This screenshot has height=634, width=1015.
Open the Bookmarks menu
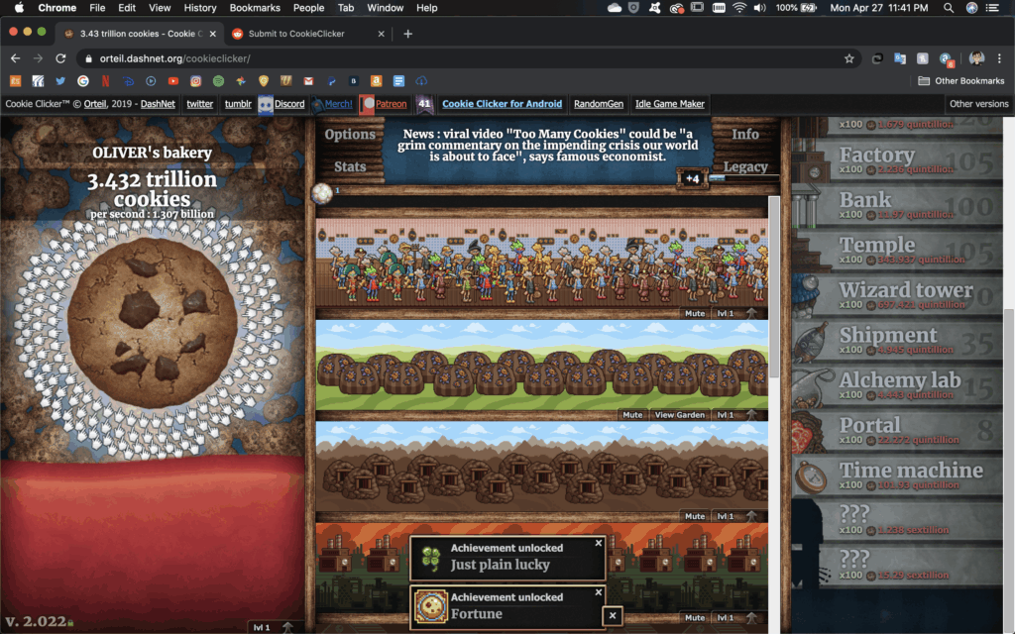[255, 8]
